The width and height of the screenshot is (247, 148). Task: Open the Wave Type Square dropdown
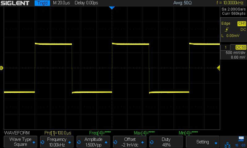20,142
